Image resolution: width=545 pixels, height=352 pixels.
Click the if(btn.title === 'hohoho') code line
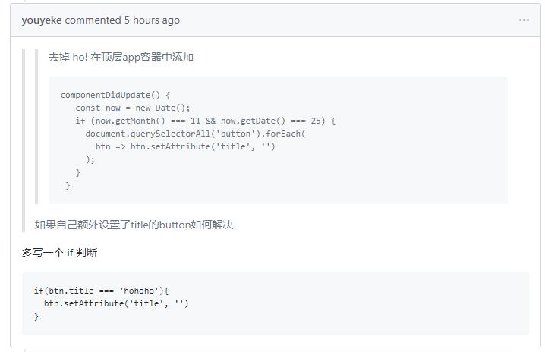101,291
